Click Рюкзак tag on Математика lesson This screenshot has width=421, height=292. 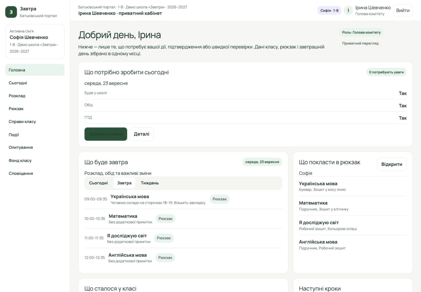(x=165, y=219)
